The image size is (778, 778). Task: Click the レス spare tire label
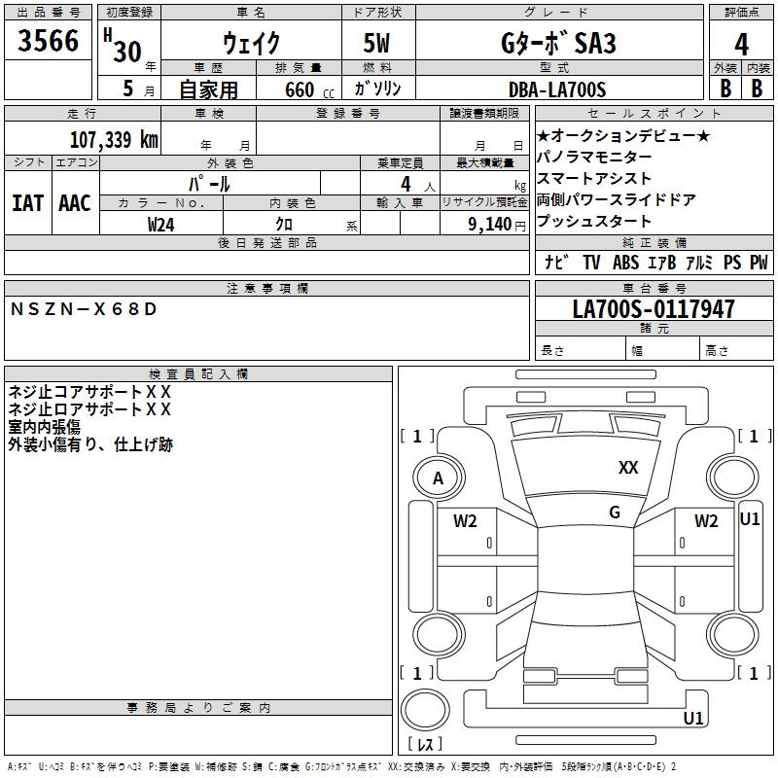[x=425, y=743]
